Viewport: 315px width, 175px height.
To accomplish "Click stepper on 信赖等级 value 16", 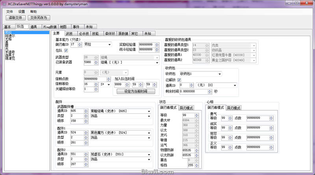I will 97,84.
